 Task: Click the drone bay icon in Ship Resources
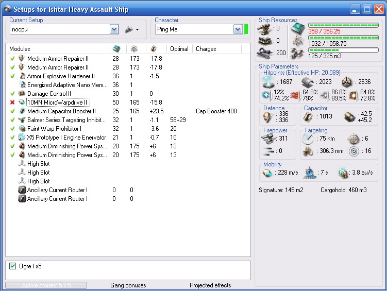click(298, 53)
